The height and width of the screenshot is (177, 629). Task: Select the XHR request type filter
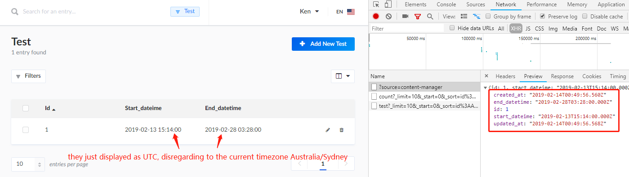coord(515,28)
